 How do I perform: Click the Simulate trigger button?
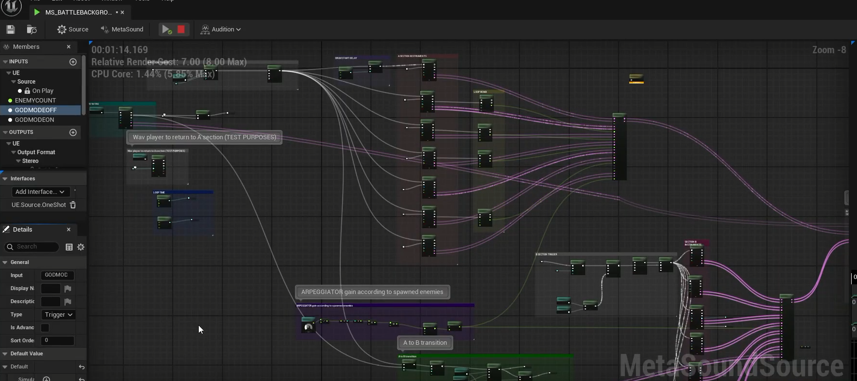pyautogui.click(x=46, y=379)
